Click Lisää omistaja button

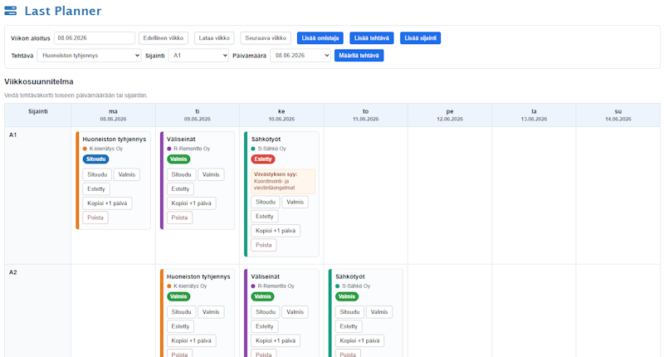coord(320,38)
